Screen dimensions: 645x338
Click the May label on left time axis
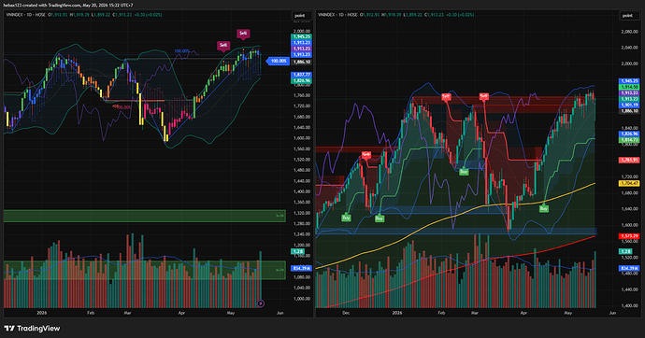231,313
